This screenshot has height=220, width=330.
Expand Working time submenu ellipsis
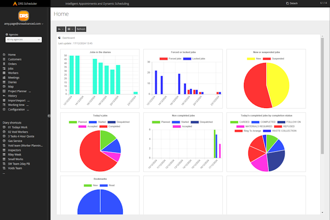point(27,105)
